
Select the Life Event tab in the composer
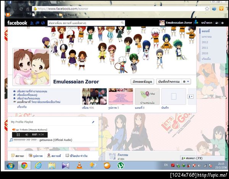pyautogui.click(x=76, y=156)
